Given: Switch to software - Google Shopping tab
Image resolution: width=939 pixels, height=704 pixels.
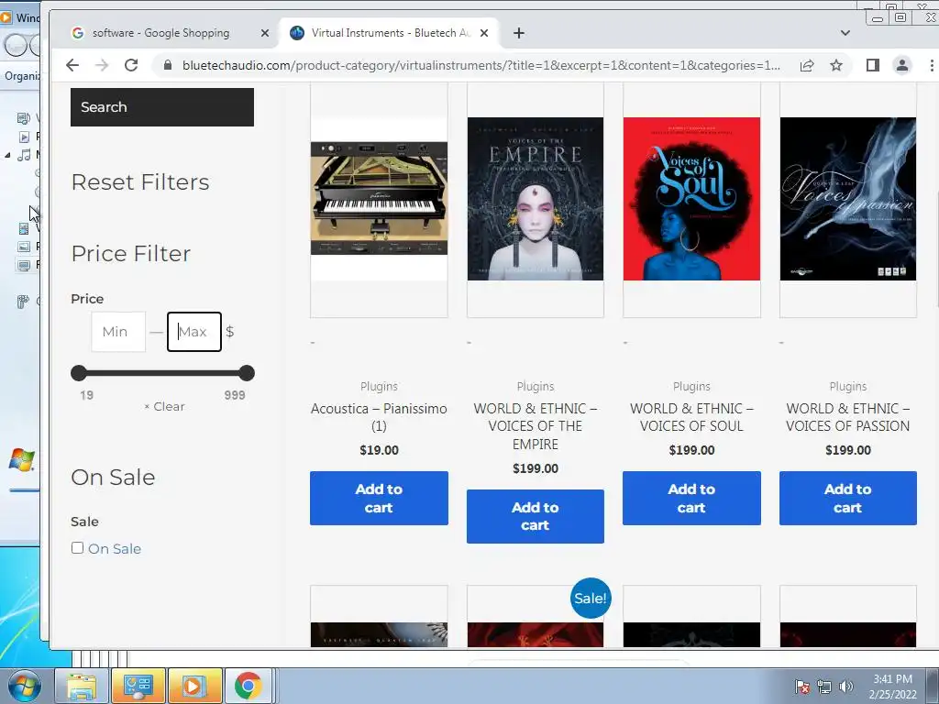Looking at the screenshot, I should (x=160, y=33).
